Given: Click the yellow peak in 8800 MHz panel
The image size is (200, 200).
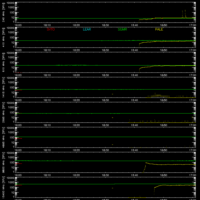Looking at the screenshot, I should [146, 163].
